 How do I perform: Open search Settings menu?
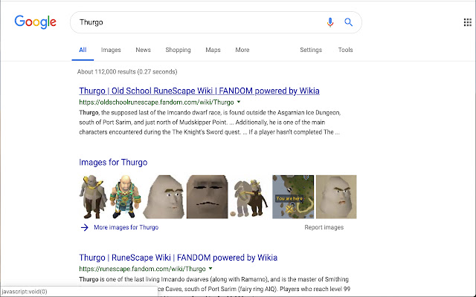coord(311,50)
